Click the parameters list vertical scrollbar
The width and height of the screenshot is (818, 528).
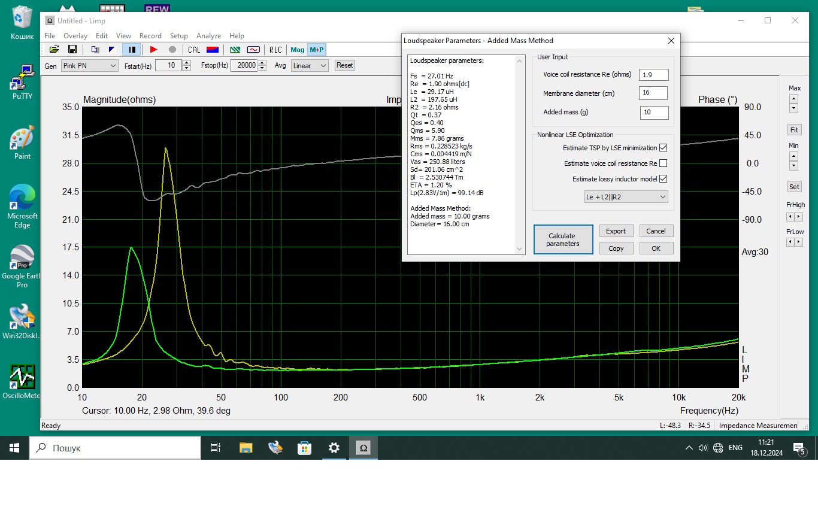(520, 156)
